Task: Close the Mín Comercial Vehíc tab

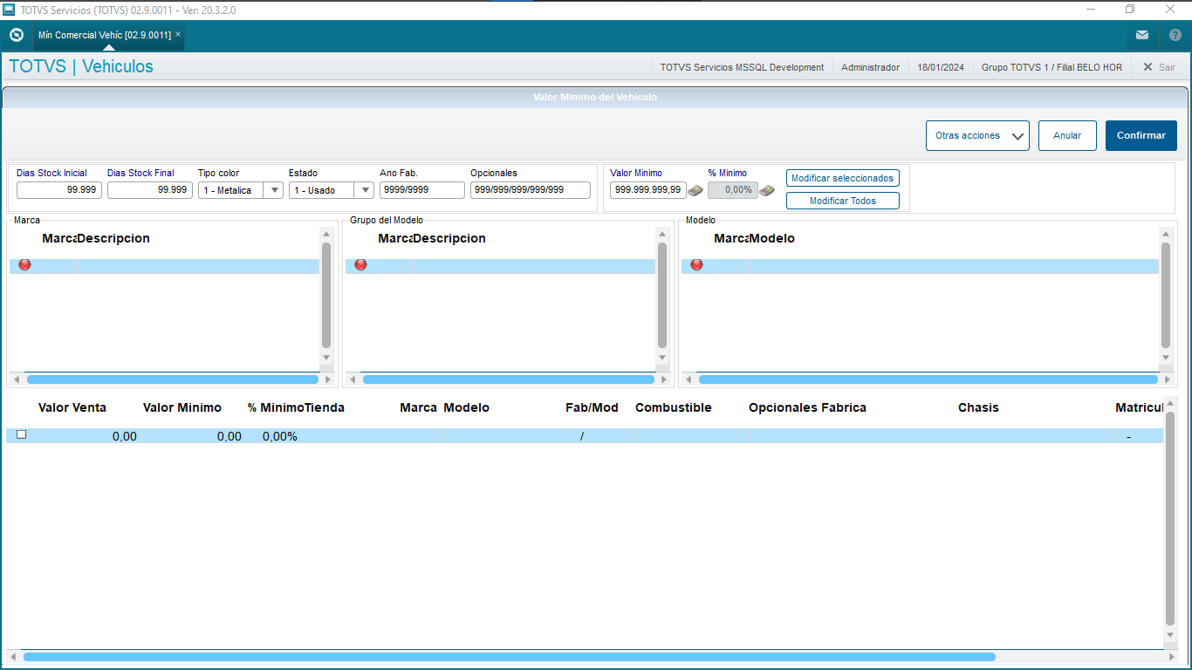Action: pos(178,34)
